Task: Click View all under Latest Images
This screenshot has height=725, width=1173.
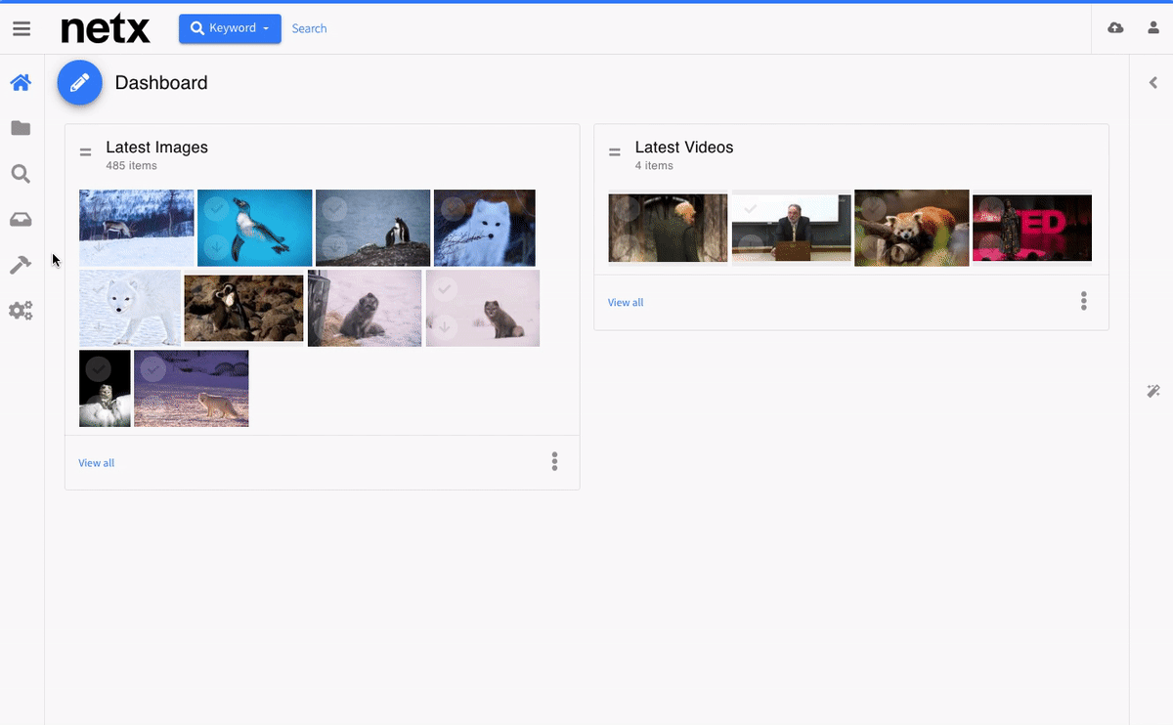Action: (x=96, y=463)
